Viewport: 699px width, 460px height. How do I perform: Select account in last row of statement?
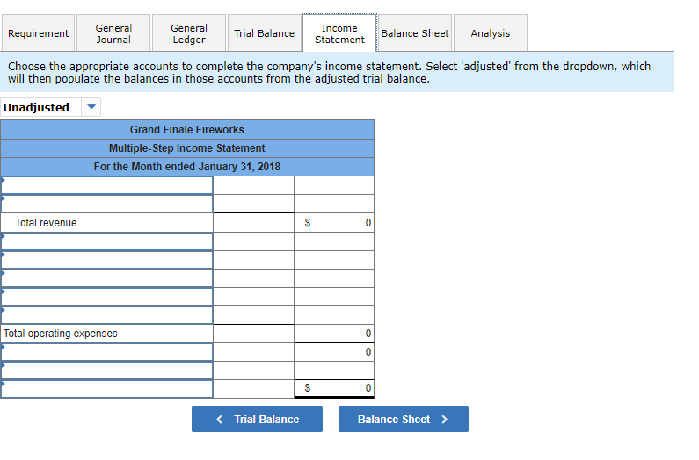pos(107,388)
